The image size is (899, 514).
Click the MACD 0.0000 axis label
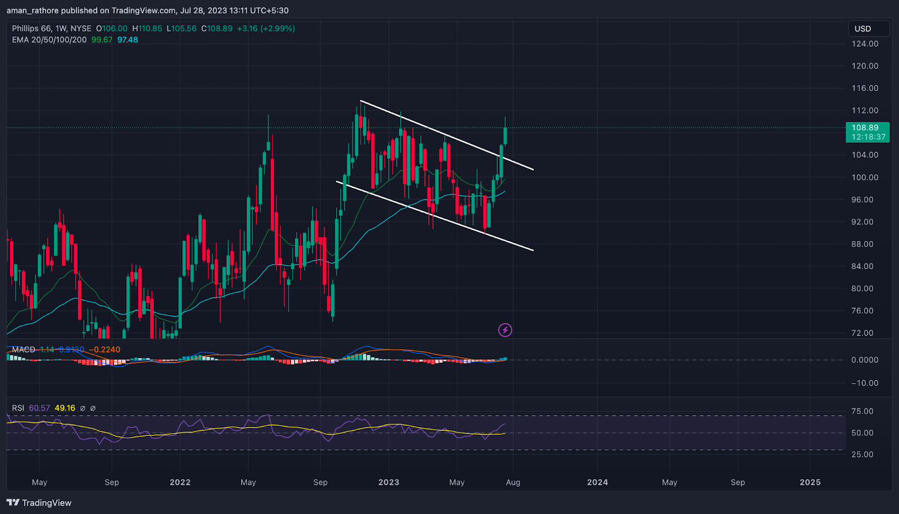(x=865, y=360)
